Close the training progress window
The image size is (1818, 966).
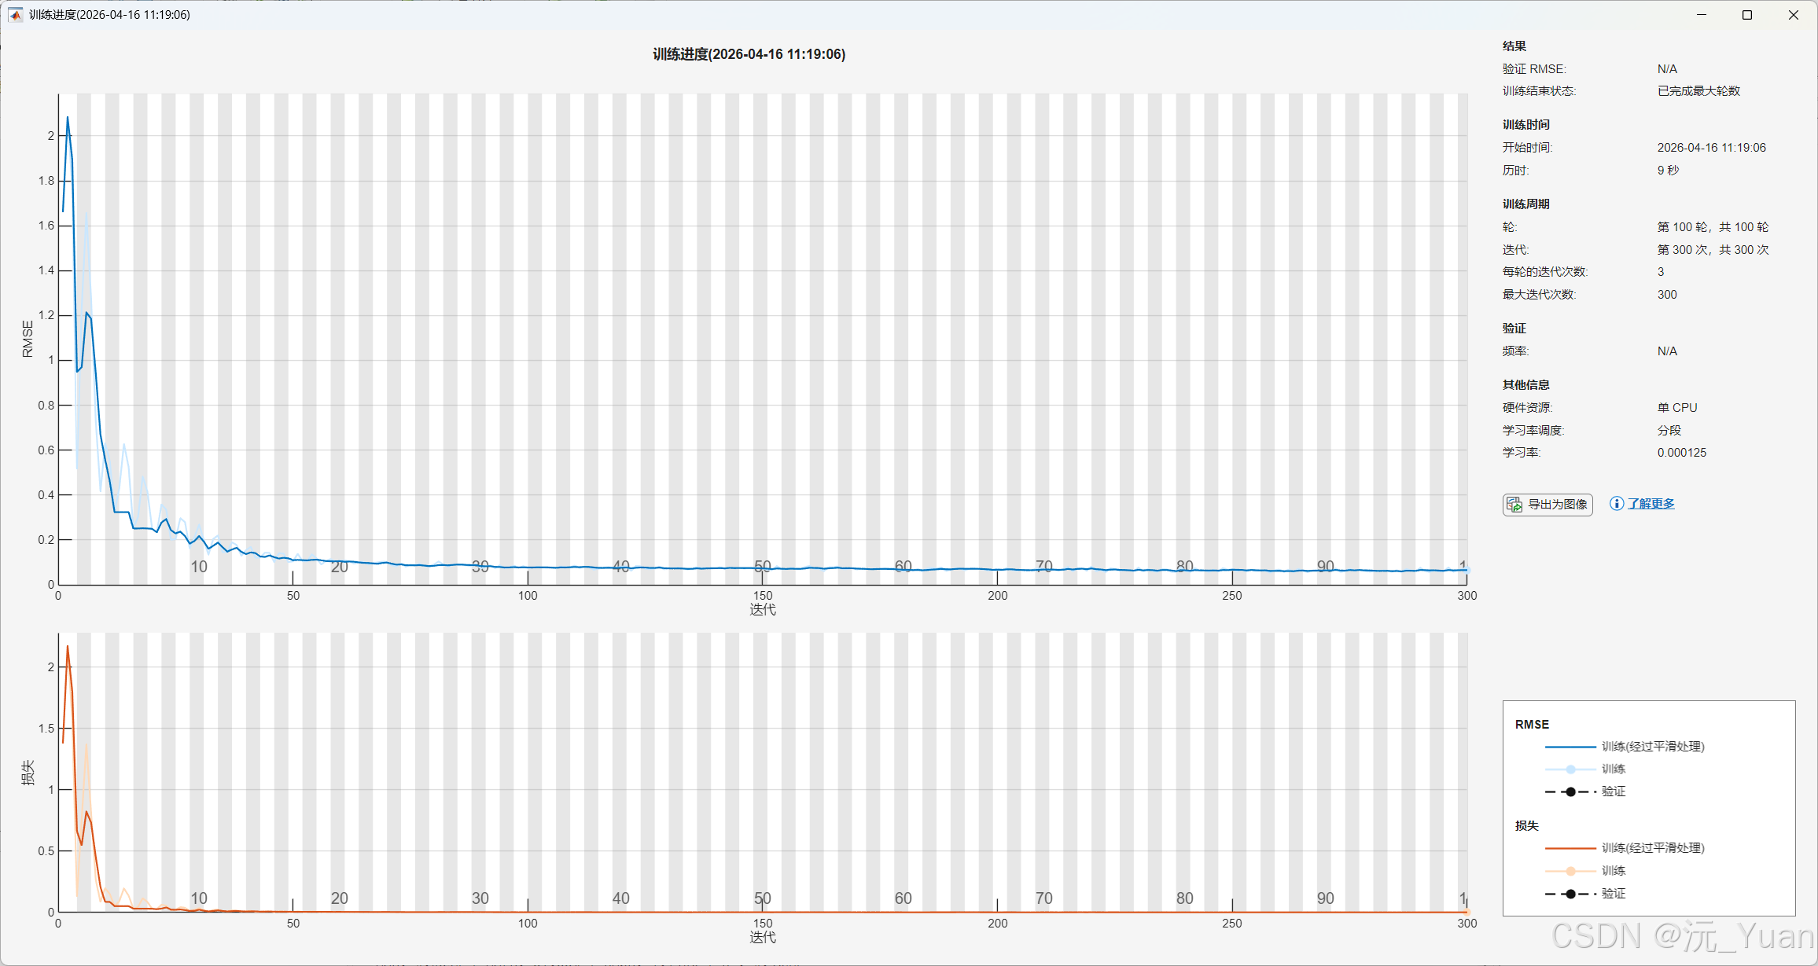point(1794,15)
